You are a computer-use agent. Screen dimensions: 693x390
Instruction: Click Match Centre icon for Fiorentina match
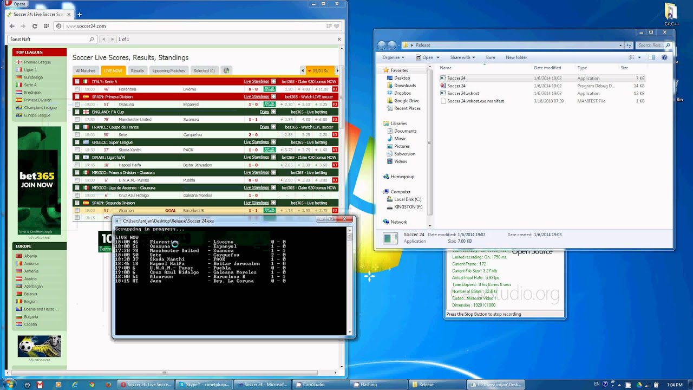point(269,89)
